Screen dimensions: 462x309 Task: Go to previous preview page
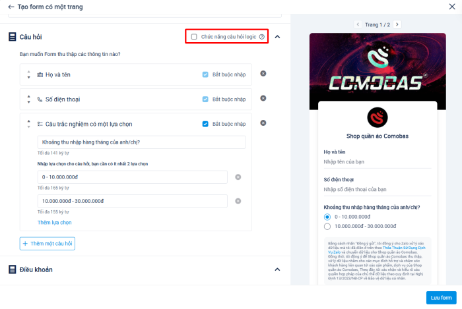(x=358, y=24)
